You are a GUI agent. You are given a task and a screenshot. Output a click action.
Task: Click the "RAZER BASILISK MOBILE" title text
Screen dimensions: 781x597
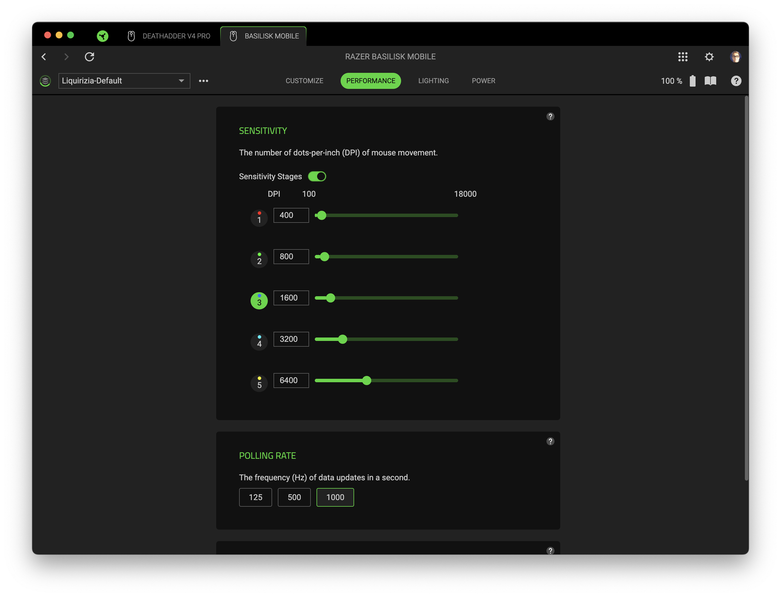[x=390, y=57]
